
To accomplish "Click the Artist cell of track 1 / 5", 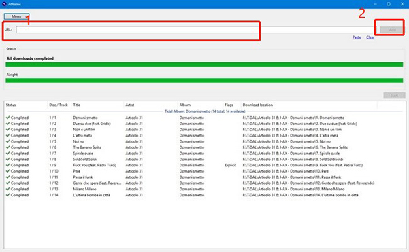I will pos(134,141).
